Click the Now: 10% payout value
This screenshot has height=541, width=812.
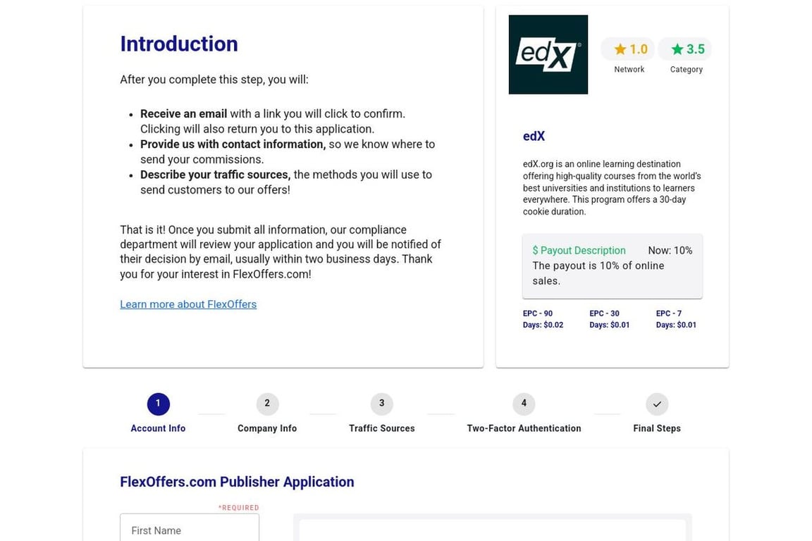(670, 251)
